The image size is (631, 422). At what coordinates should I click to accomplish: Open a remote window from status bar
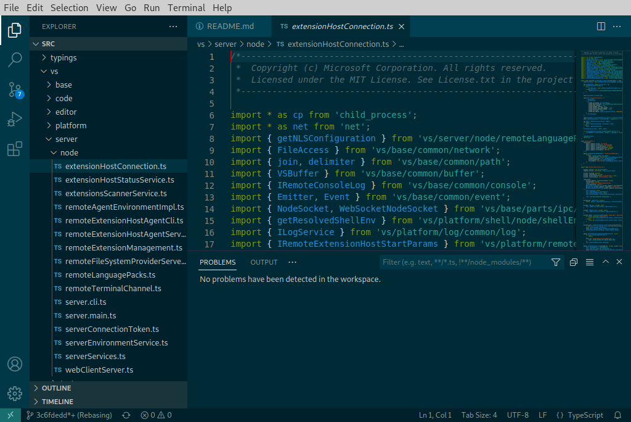click(10, 415)
